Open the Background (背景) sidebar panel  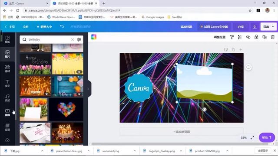tap(7, 127)
